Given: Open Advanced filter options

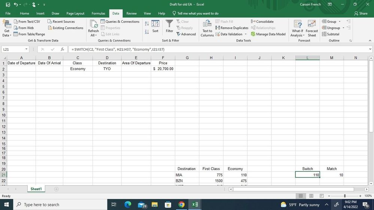Looking at the screenshot, I should click(x=186, y=34).
